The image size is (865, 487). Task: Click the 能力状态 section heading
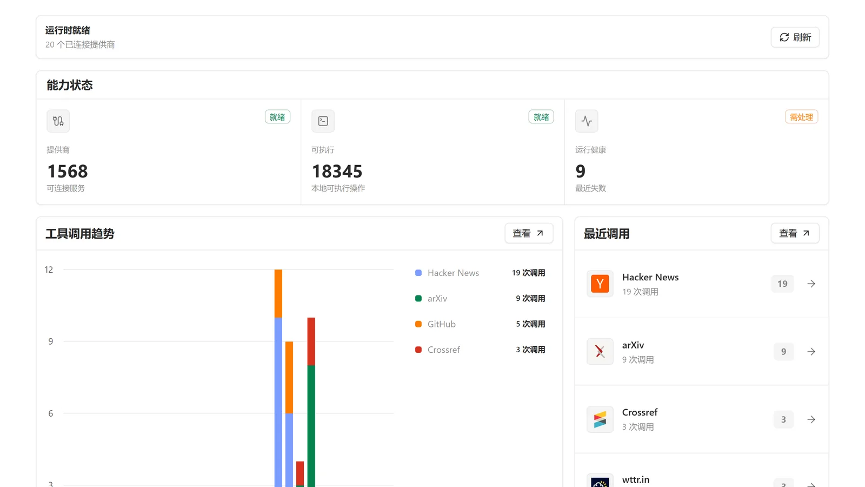[70, 85]
